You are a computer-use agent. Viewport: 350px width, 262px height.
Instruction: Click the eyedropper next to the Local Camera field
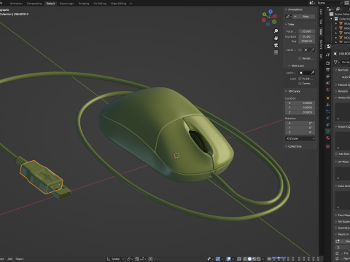tap(313, 49)
